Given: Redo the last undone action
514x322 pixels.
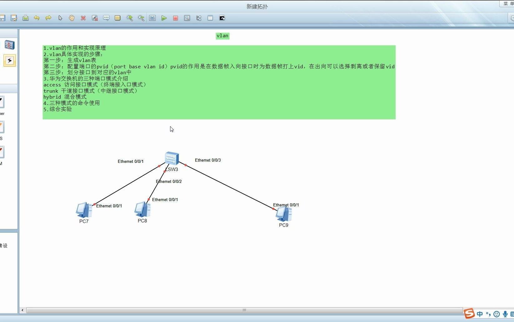Looking at the screenshot, I should pos(48,18).
